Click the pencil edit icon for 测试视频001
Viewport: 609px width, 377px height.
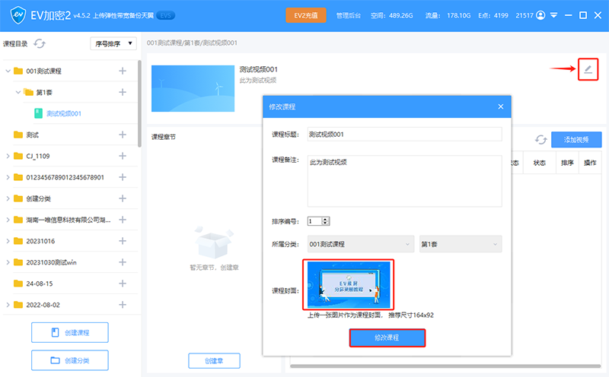tap(587, 70)
